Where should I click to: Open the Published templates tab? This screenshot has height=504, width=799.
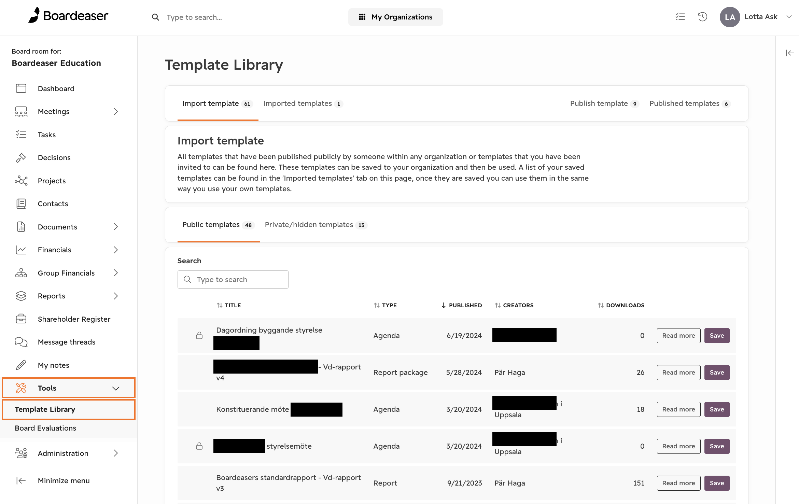tap(690, 103)
